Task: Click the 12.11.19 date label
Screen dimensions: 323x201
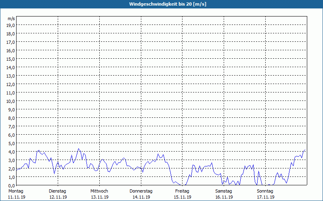Action: pyautogui.click(x=58, y=197)
